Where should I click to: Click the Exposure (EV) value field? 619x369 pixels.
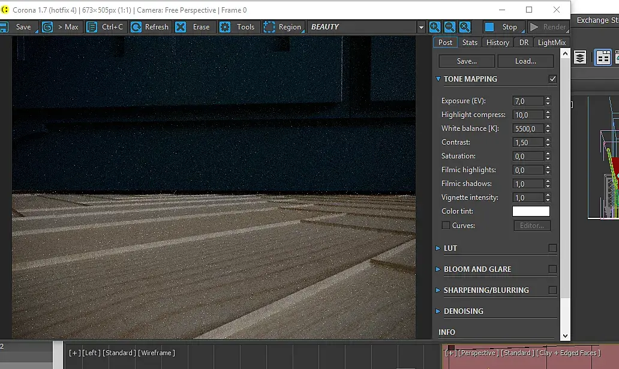(528, 101)
